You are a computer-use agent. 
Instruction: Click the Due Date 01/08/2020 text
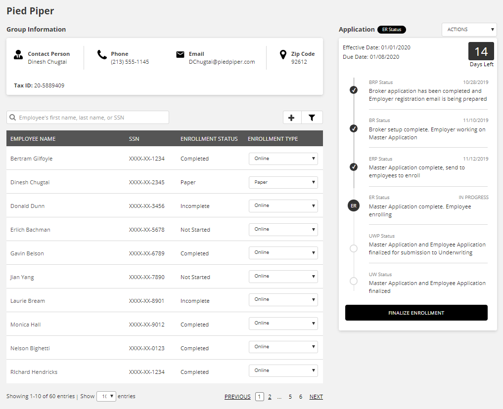(x=371, y=57)
